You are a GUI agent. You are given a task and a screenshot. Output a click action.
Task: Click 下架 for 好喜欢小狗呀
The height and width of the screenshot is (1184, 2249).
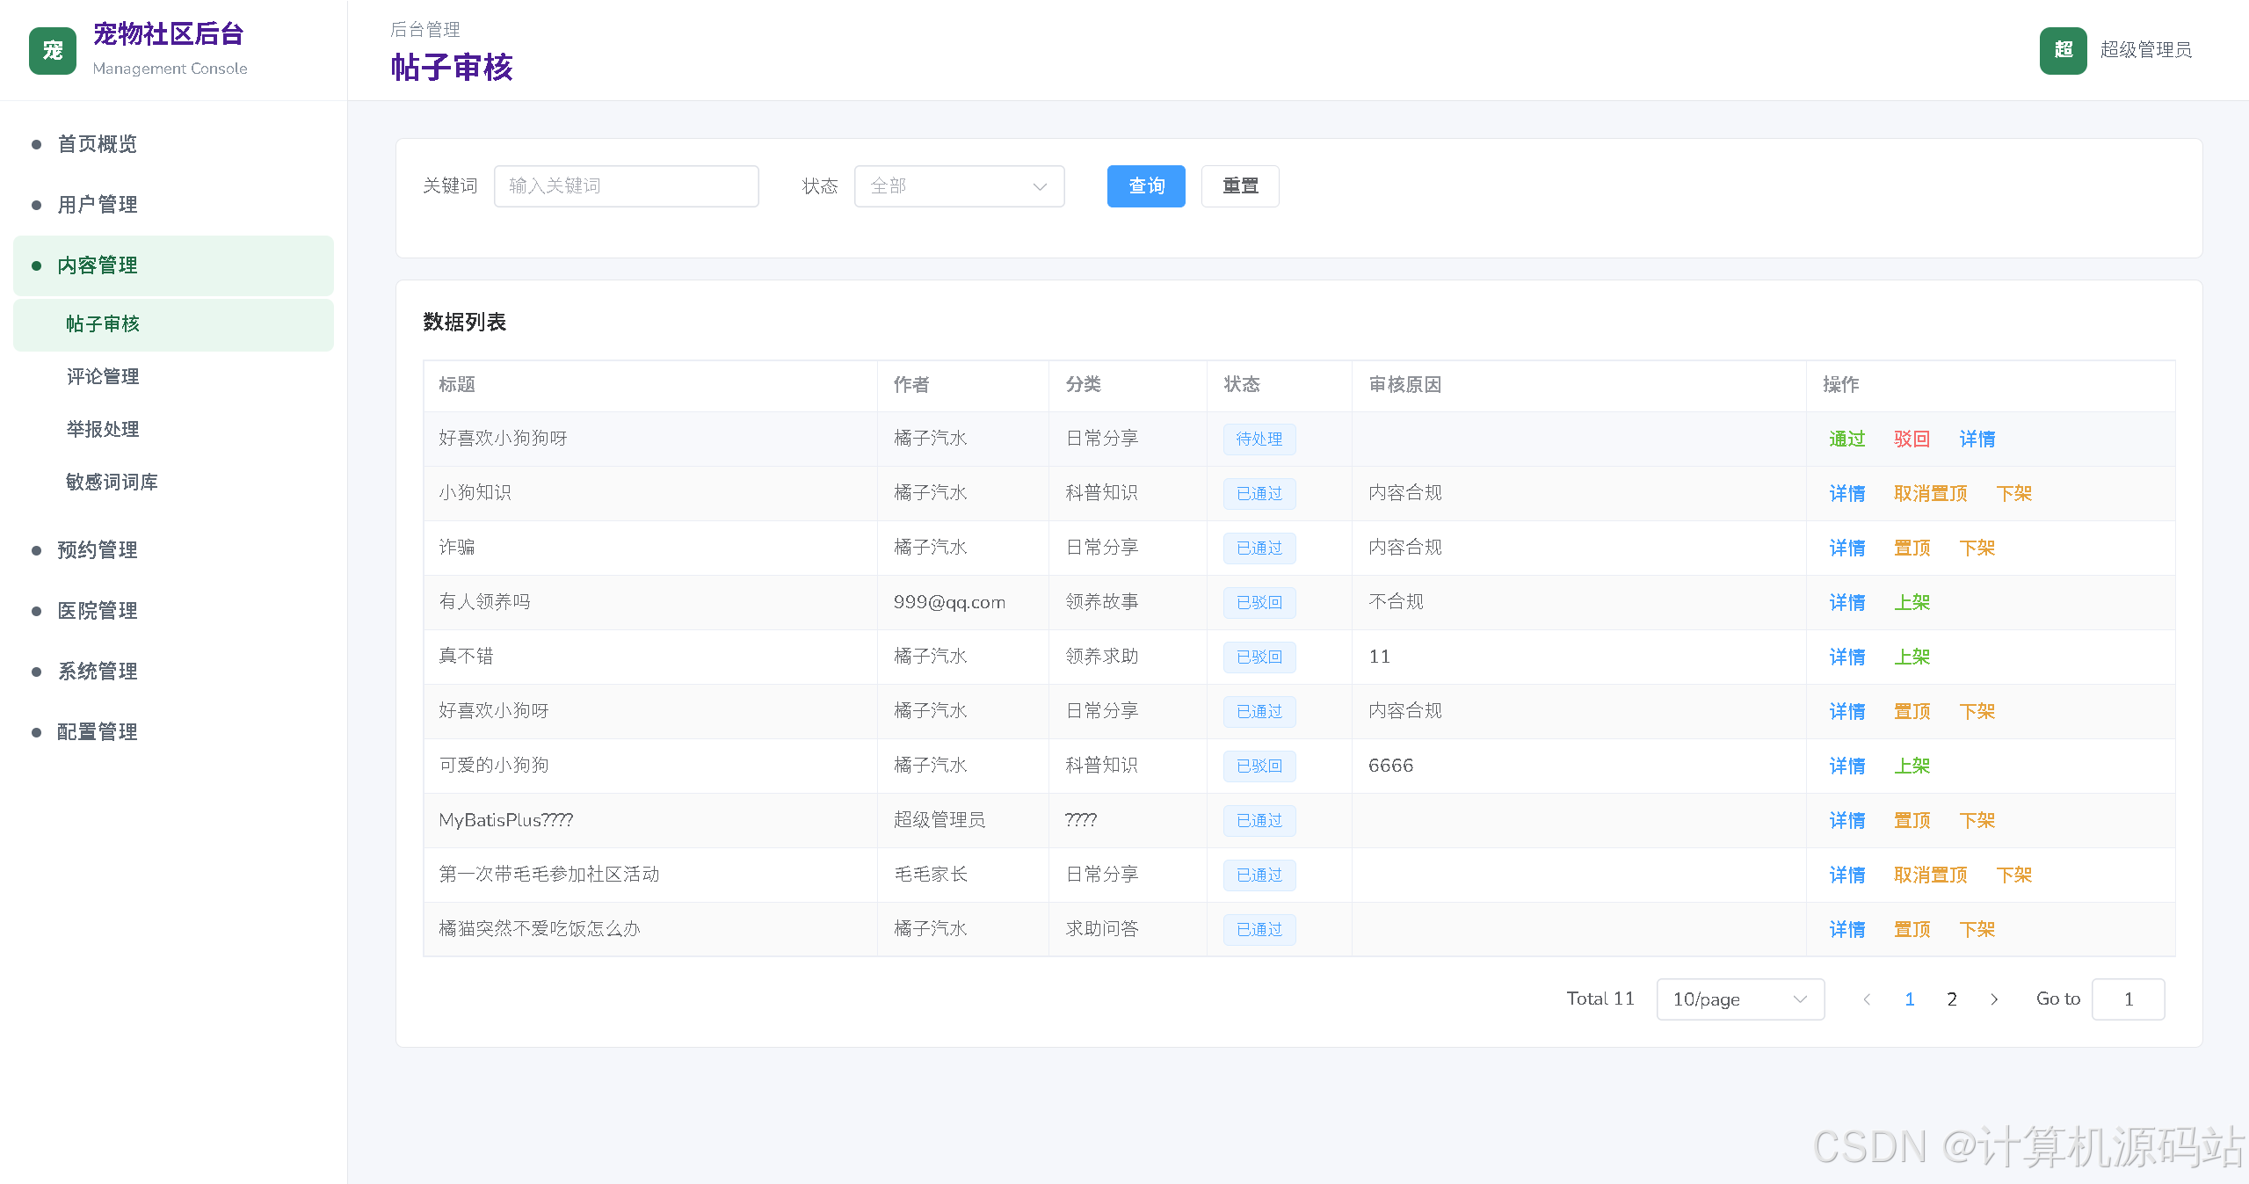pos(1977,712)
